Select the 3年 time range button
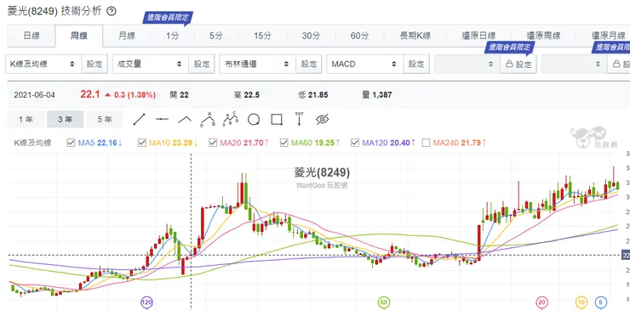 pyautogui.click(x=65, y=119)
